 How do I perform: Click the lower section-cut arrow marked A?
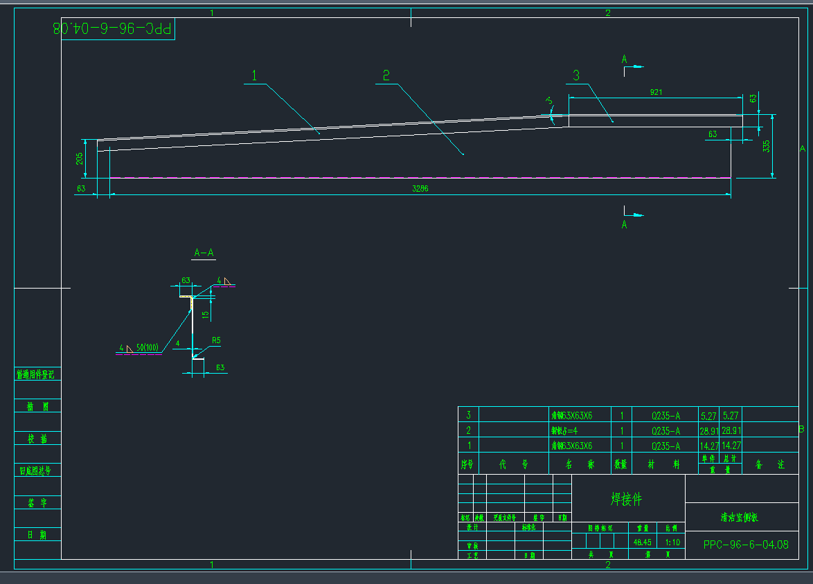coord(632,213)
